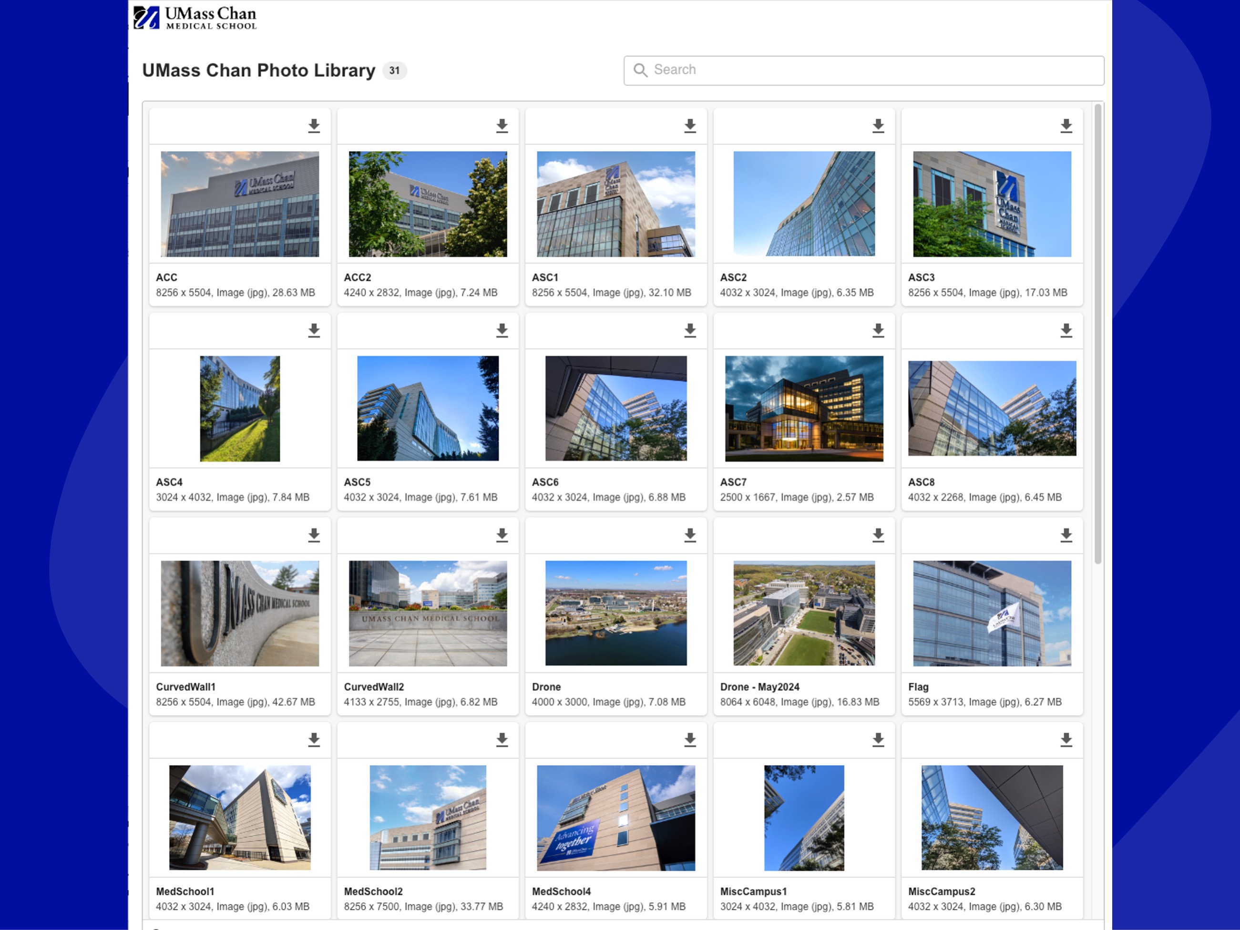The height and width of the screenshot is (930, 1240).
Task: Select the MiscCampus1 thumbnail
Action: coord(804,818)
